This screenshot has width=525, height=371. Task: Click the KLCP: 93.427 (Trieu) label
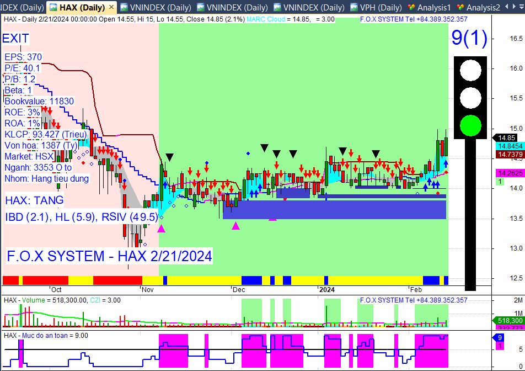[x=46, y=134]
